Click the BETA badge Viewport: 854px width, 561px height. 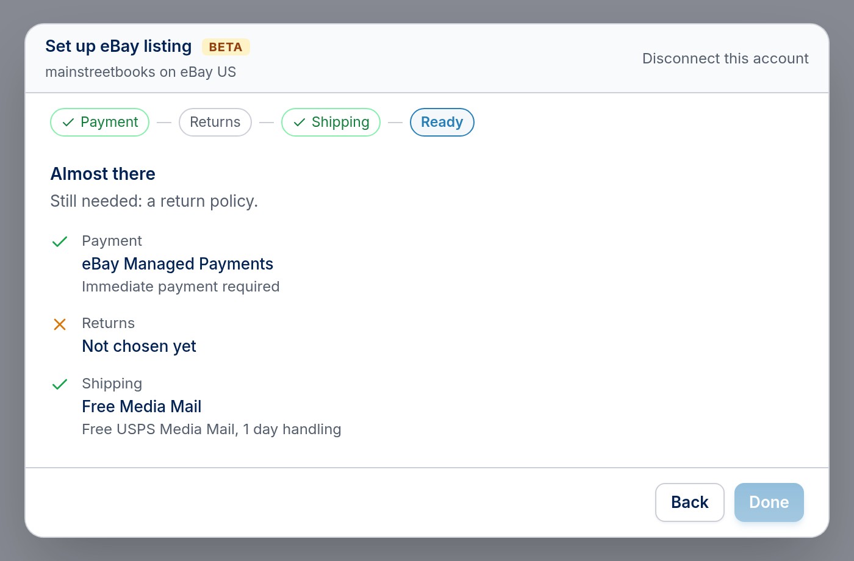pos(226,47)
